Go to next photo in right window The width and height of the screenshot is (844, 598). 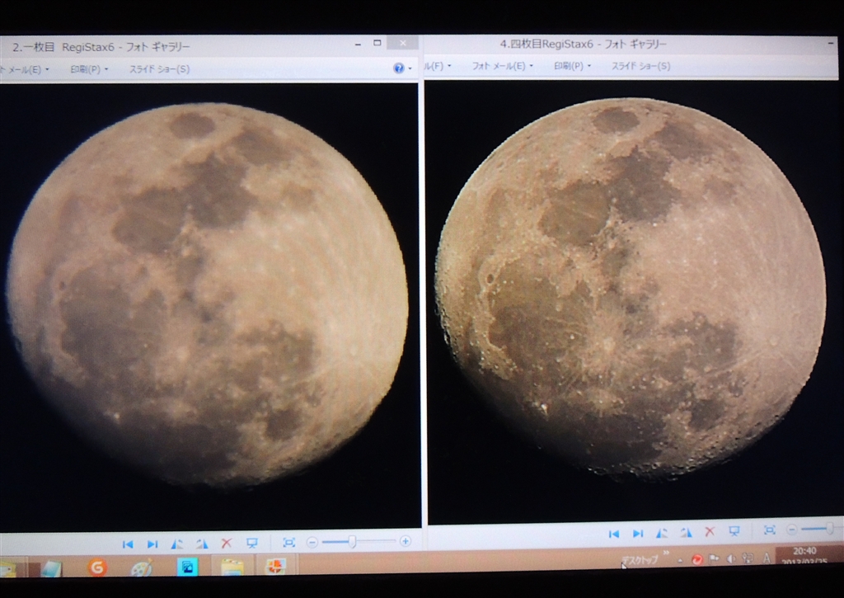(638, 534)
